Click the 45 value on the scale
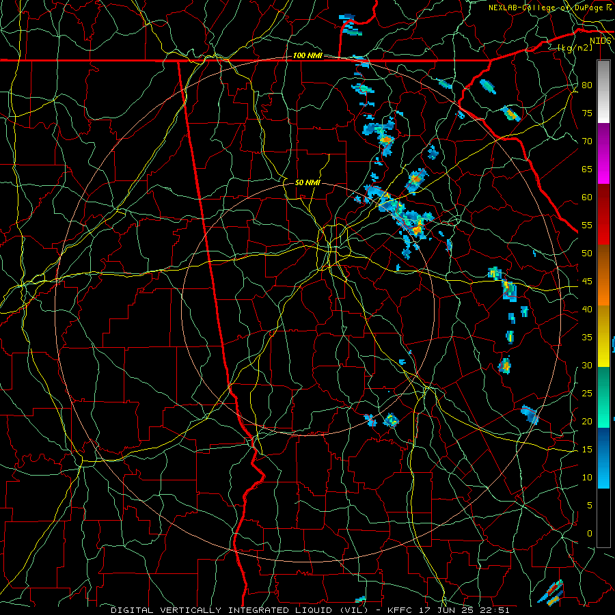Image resolution: width=615 pixels, height=615 pixels. click(587, 282)
